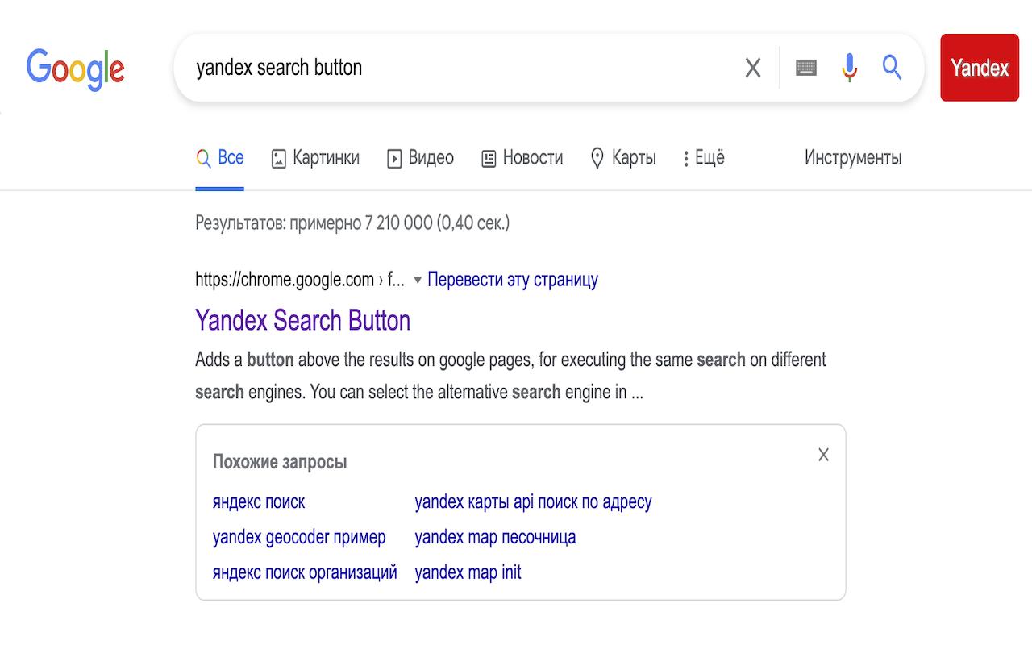Click related query 'яндекс поиск'
This screenshot has width=1032, height=645.
[x=259, y=502]
